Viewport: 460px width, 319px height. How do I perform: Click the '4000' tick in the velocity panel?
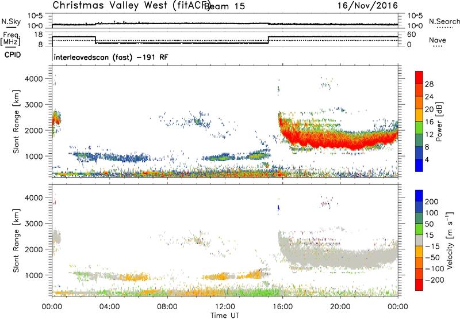tap(34, 198)
